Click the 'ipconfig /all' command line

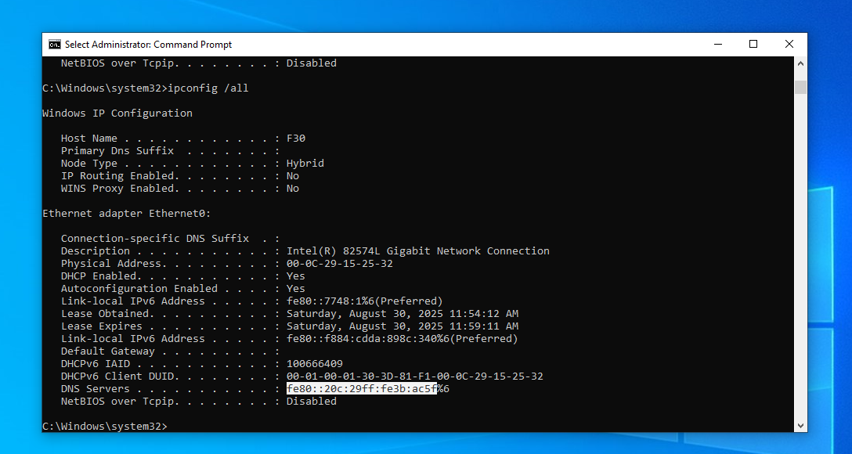[145, 88]
